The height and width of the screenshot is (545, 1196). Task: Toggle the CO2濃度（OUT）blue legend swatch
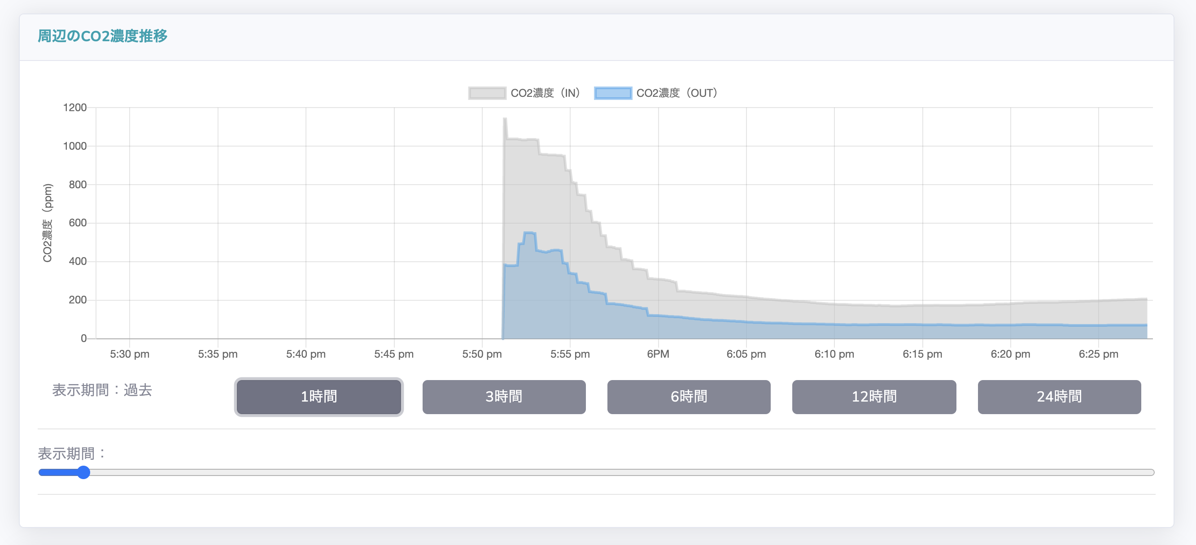click(612, 93)
